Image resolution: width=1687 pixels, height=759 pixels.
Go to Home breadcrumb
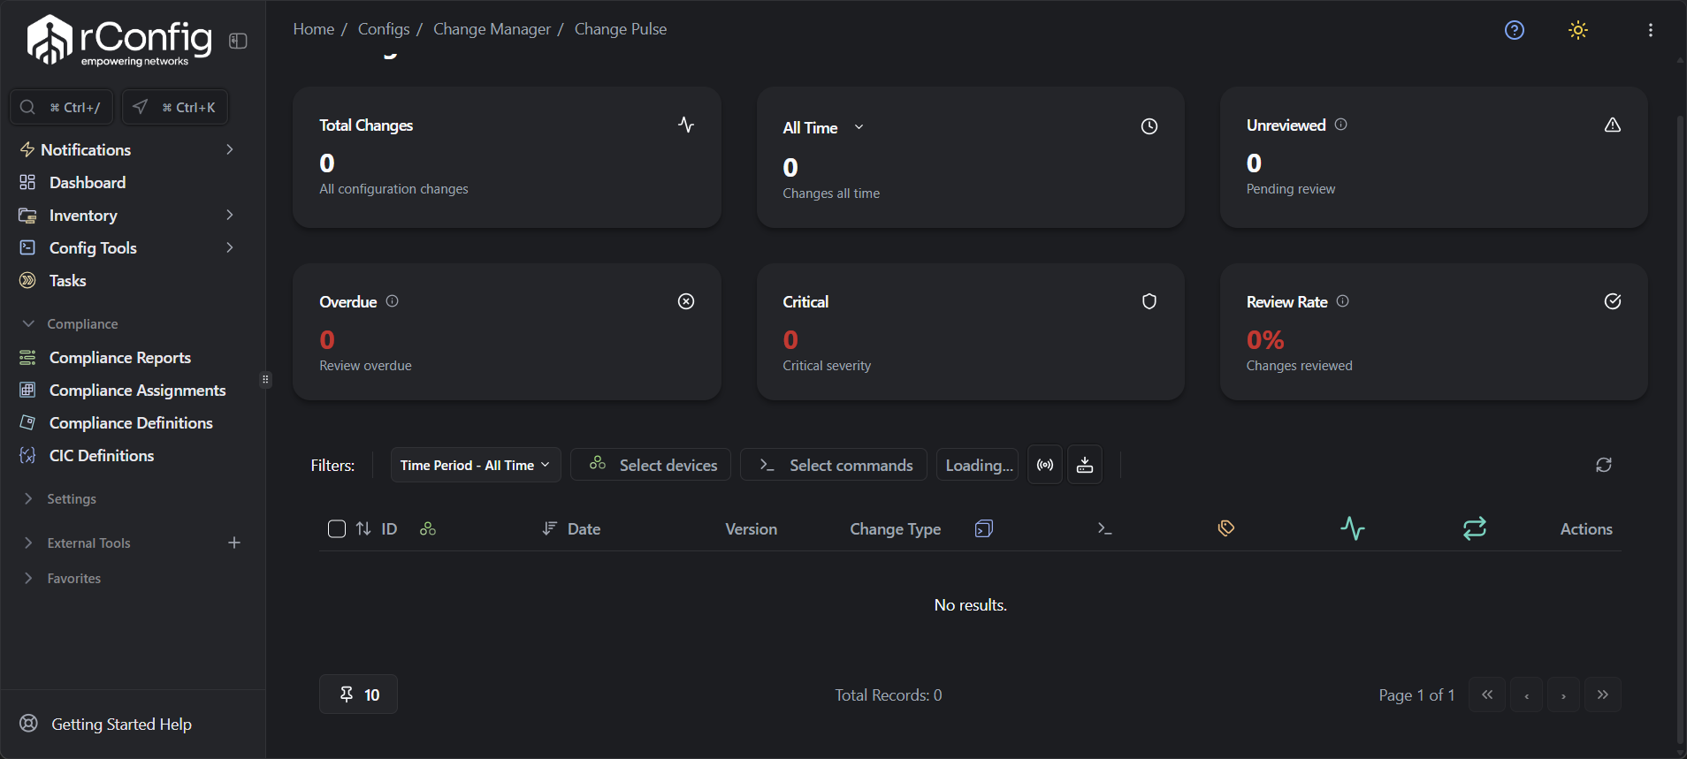(314, 29)
